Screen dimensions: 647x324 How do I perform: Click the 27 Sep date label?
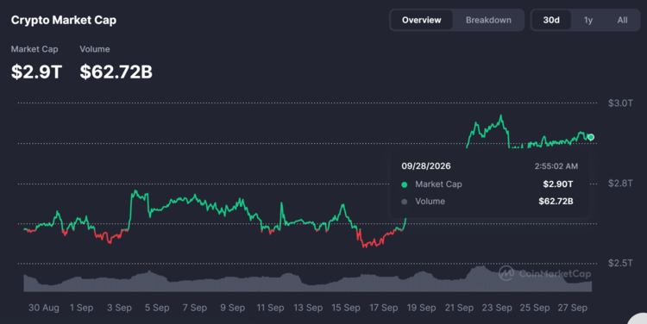pyautogui.click(x=572, y=308)
